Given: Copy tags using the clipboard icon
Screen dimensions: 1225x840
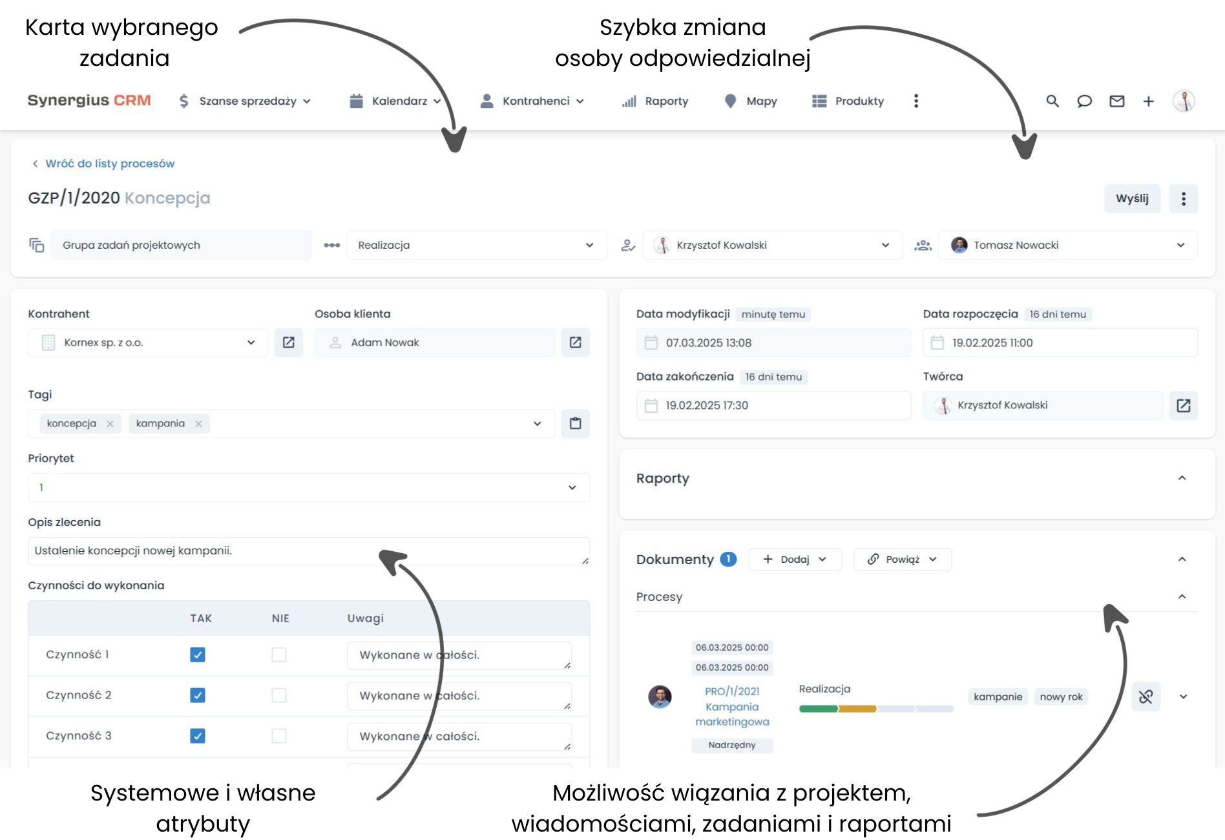Looking at the screenshot, I should pos(575,423).
